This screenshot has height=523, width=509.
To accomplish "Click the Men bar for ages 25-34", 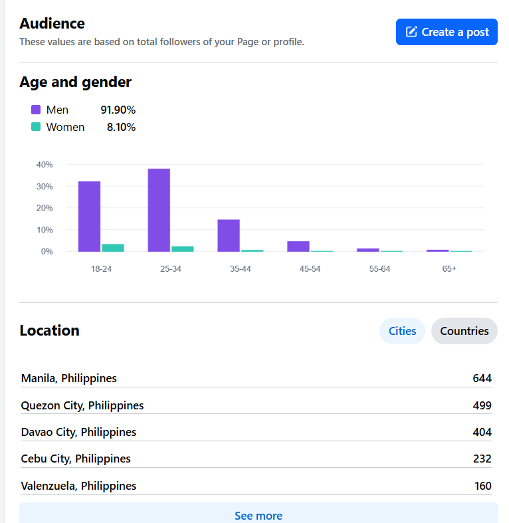I will point(159,210).
